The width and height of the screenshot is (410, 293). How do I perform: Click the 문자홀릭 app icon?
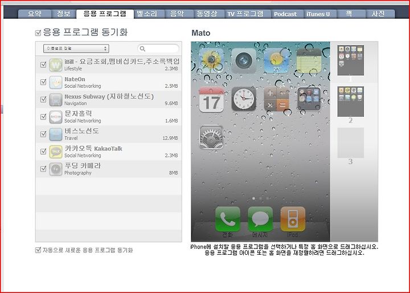coord(56,117)
